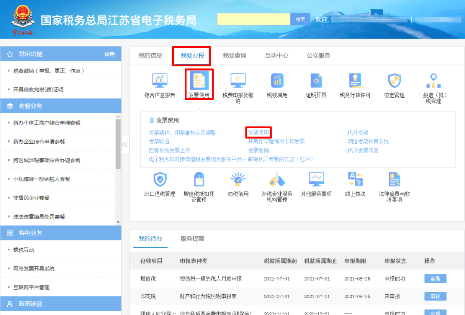Open 邮寄代开专票的作废（红冲） link
This screenshot has height=315, width=465.
point(281,159)
